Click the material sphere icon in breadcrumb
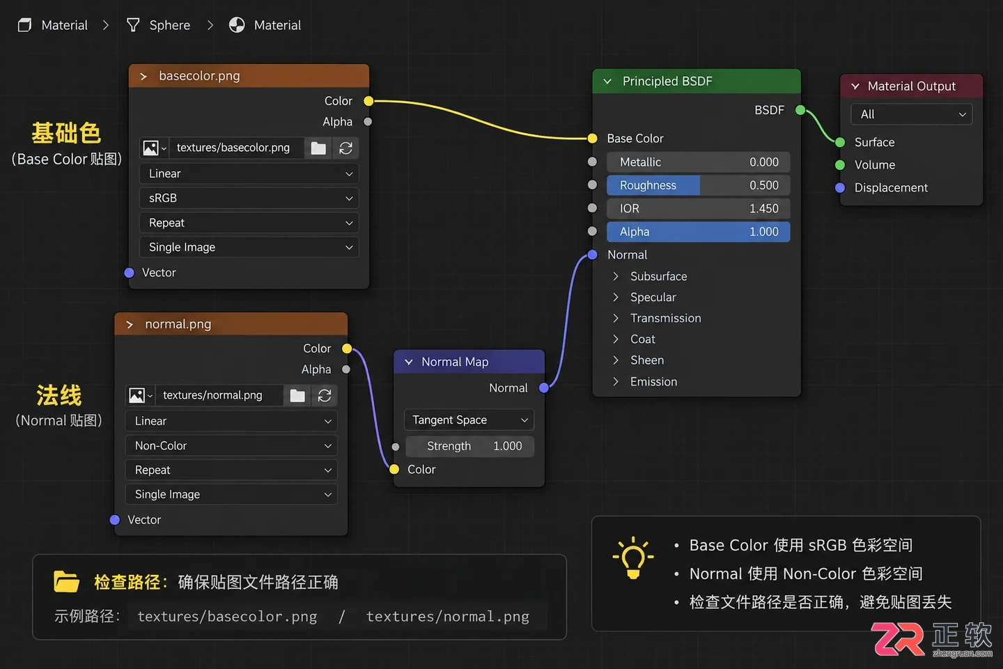Screen dimensions: 1003x669 click(x=237, y=25)
